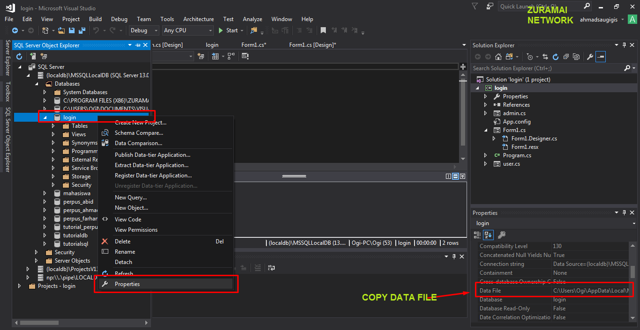
Task: Click the Solution Explorer back navigation arrow
Action: [478, 57]
